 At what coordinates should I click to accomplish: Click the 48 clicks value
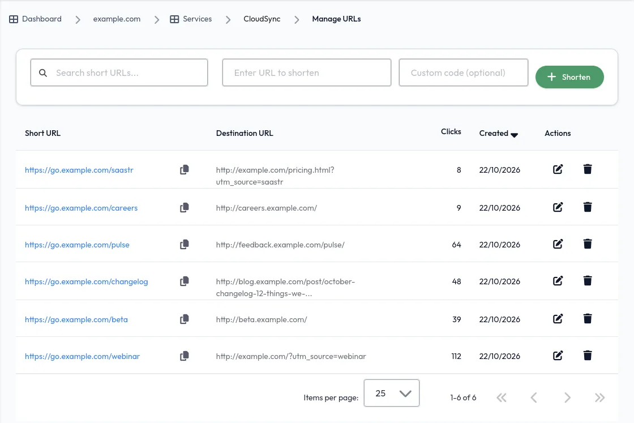pos(456,281)
